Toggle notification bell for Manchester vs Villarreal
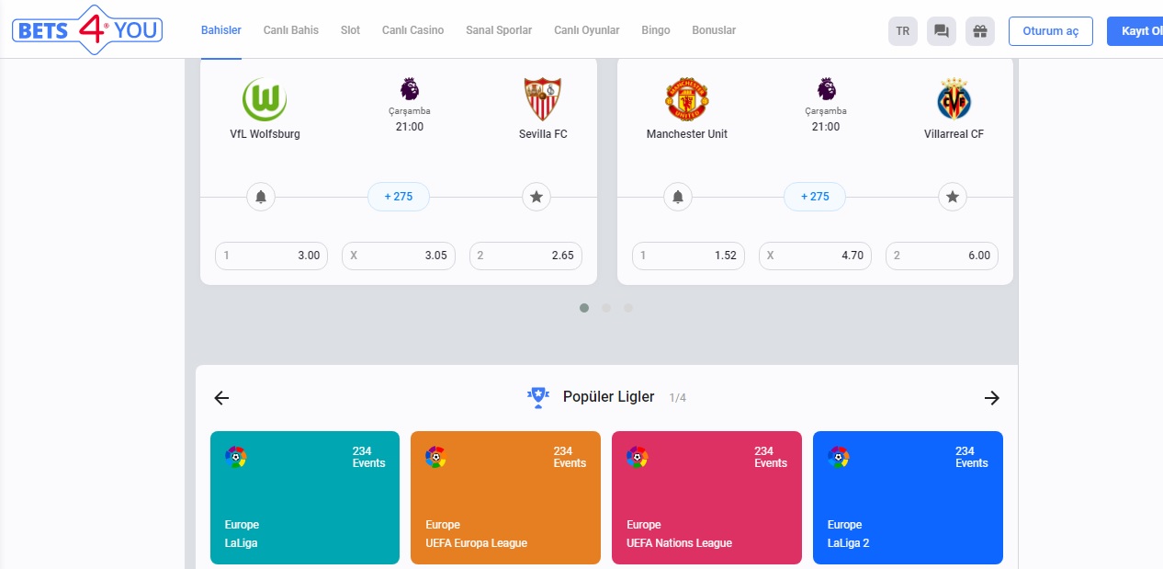 pyautogui.click(x=678, y=197)
